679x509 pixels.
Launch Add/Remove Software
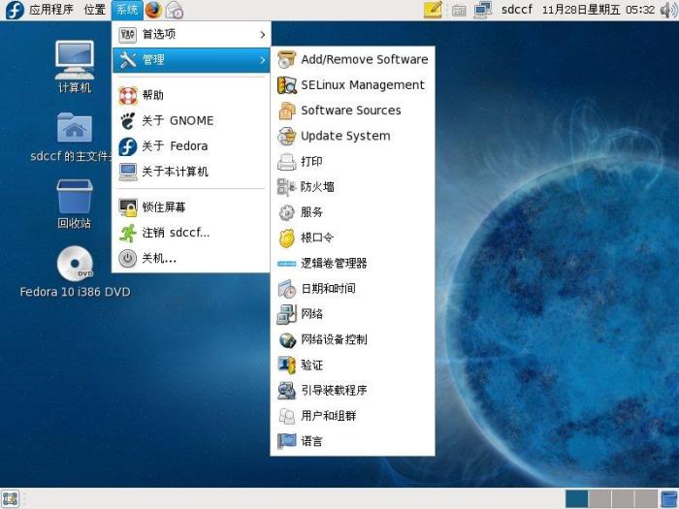point(352,59)
